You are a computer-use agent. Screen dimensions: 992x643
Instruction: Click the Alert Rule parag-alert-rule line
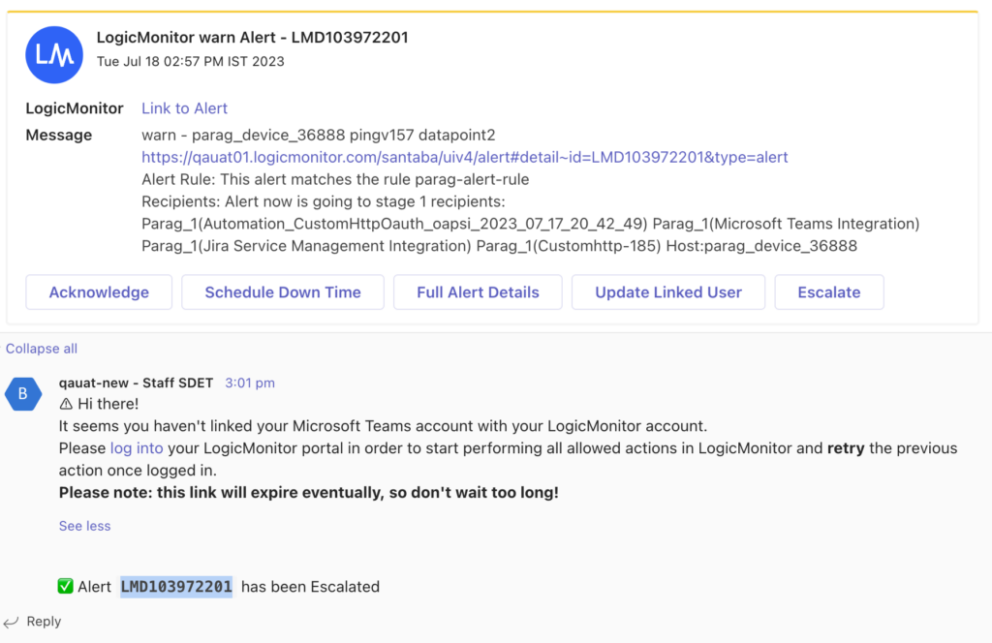335,179
